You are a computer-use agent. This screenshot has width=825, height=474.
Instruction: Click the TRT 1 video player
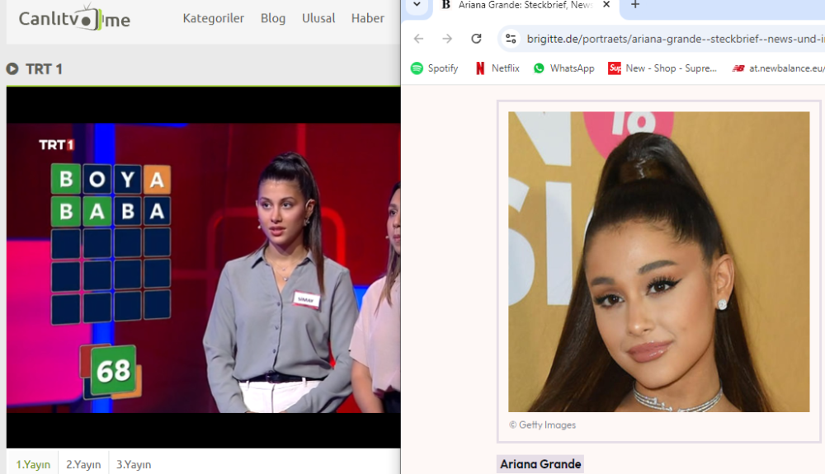pyautogui.click(x=203, y=267)
